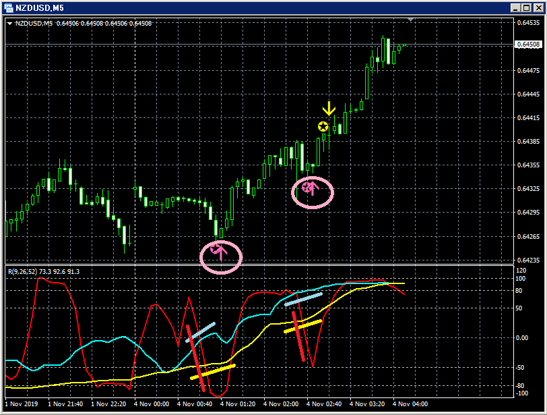The width and height of the screenshot is (547, 415).
Task: Click time label 1 Nov 22:20
Action: click(108, 404)
